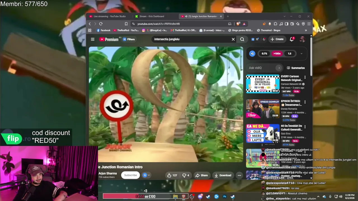Click the vidIQ Summarize button
The height and width of the screenshot is (201, 358).
coord(296,68)
